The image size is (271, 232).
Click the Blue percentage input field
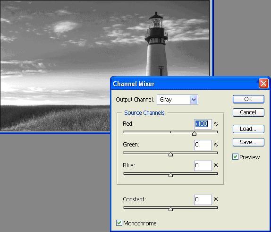[203, 165]
